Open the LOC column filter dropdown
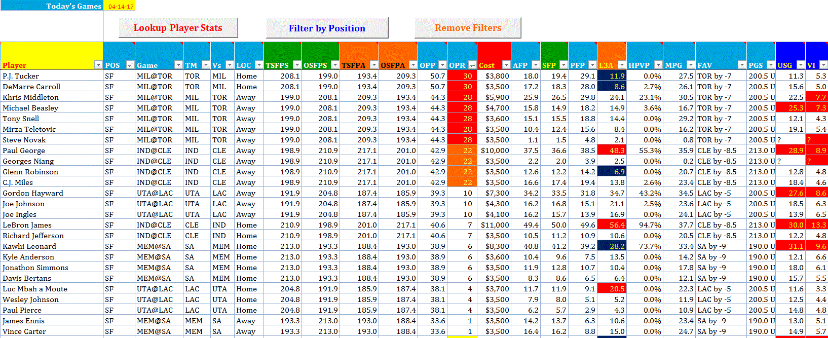828x338 pixels. [x=259, y=65]
